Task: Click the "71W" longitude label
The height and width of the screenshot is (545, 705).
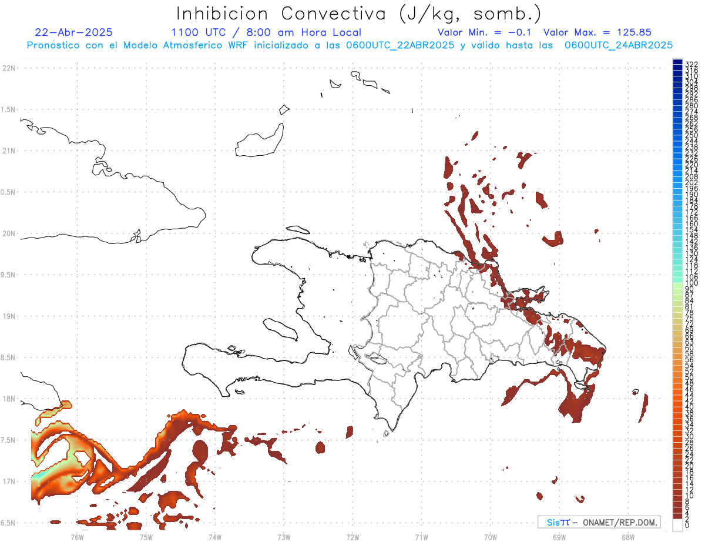Action: [x=421, y=536]
